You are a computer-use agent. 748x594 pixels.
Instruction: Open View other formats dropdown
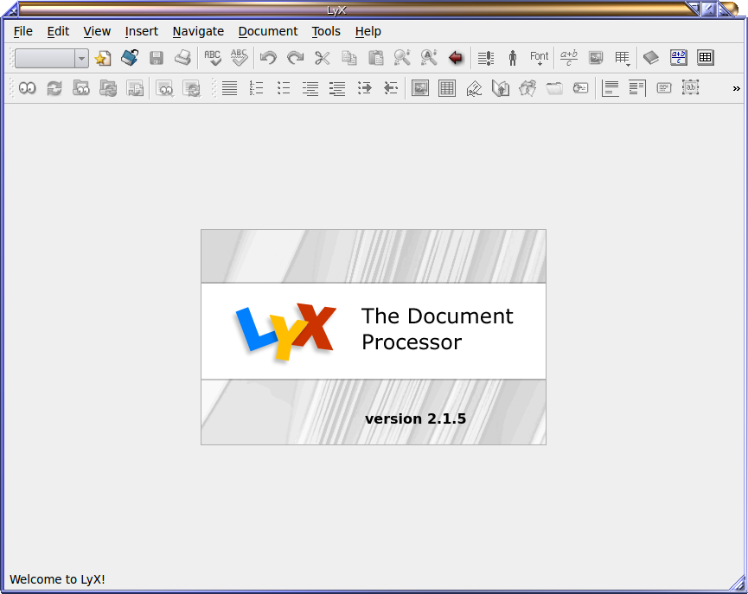[165, 88]
